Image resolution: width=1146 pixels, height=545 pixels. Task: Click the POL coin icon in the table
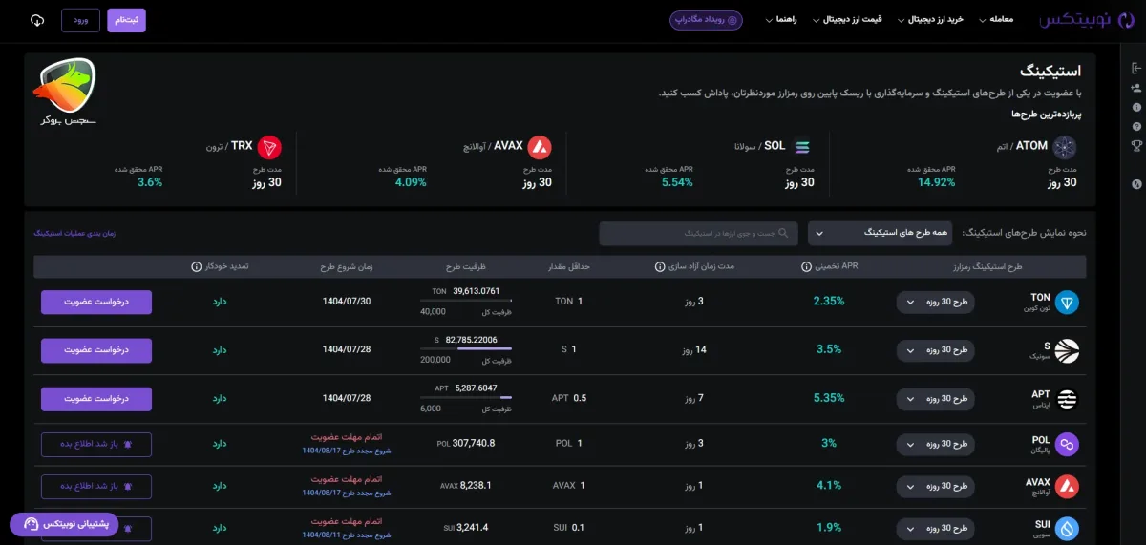pos(1067,444)
